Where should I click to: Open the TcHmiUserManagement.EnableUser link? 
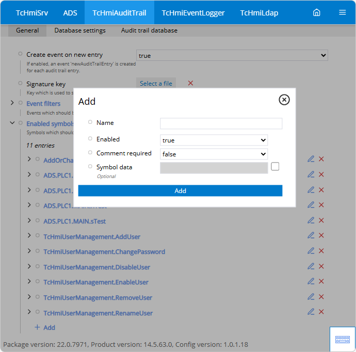coord(96,282)
